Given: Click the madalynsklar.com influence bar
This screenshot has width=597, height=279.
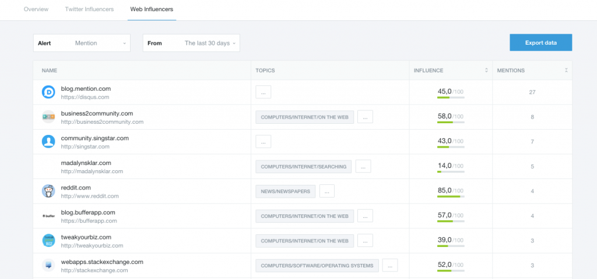Looking at the screenshot, I should (451, 172).
